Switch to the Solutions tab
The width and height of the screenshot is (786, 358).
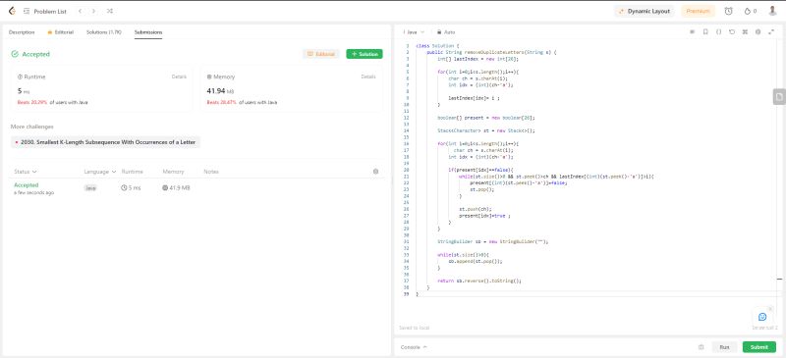point(104,32)
